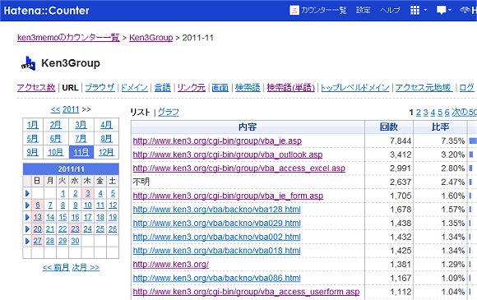Switch to the ドメイン tab
Image resolution: width=477 pixels, height=300 pixels.
134,88
